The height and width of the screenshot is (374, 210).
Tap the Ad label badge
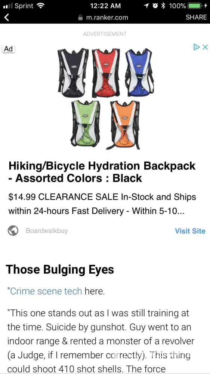coord(8,49)
